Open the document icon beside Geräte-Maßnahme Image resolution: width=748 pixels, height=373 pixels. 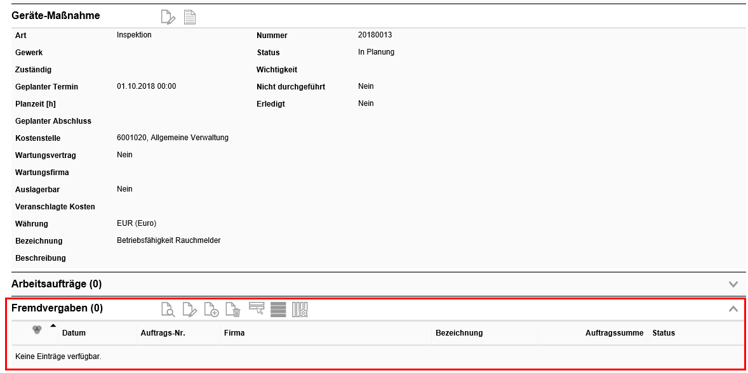(x=189, y=17)
